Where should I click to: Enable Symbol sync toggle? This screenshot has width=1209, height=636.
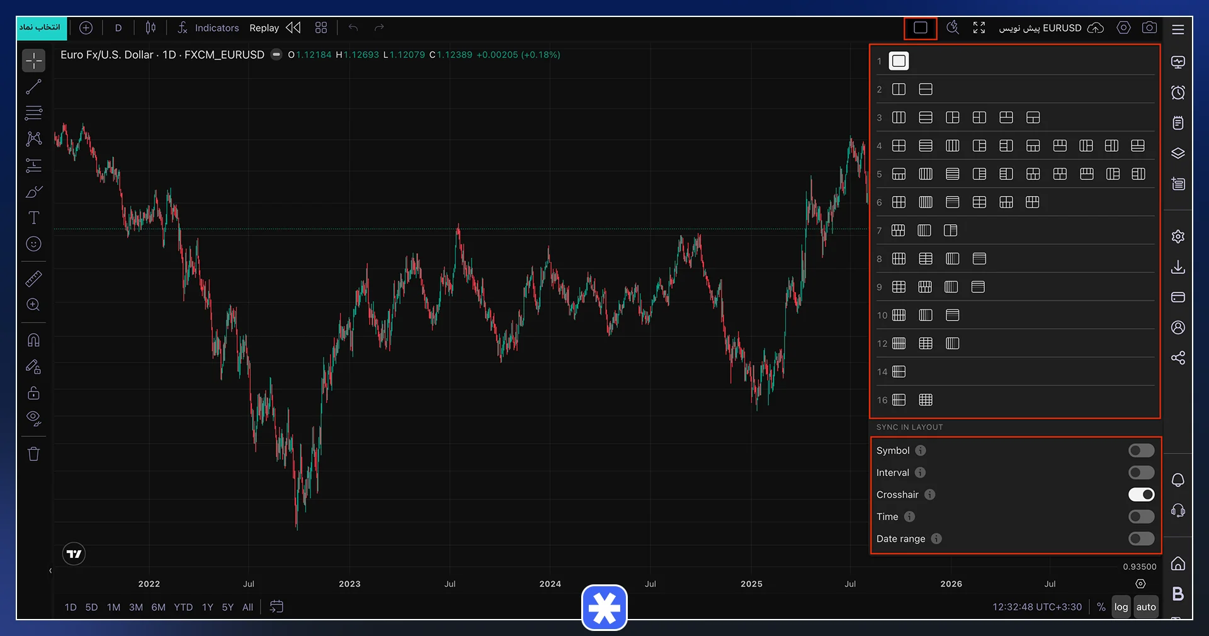pyautogui.click(x=1141, y=450)
